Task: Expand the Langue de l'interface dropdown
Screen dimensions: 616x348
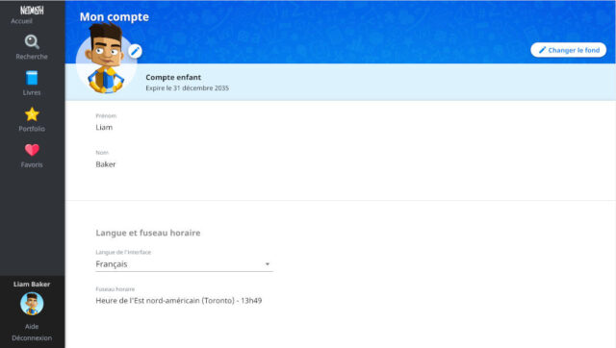Action: coord(184,264)
